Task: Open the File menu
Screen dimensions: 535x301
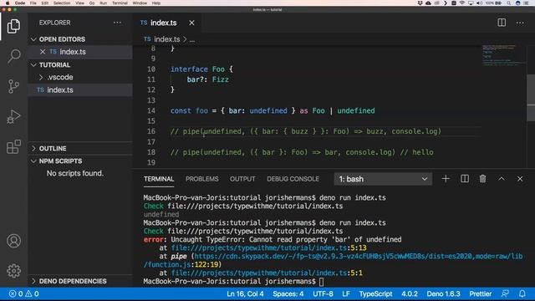Action: pos(33,3)
